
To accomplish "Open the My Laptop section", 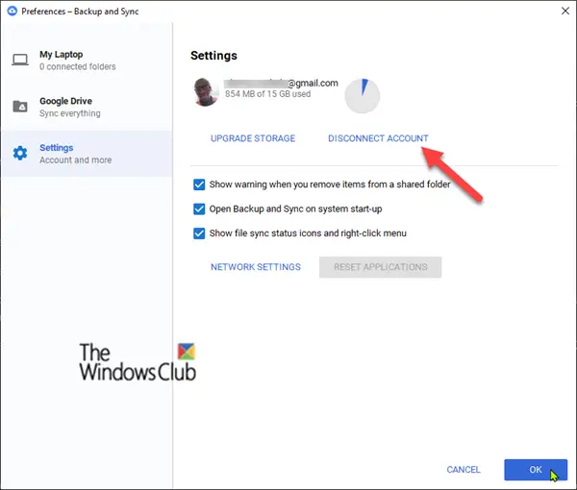I will [87, 61].
